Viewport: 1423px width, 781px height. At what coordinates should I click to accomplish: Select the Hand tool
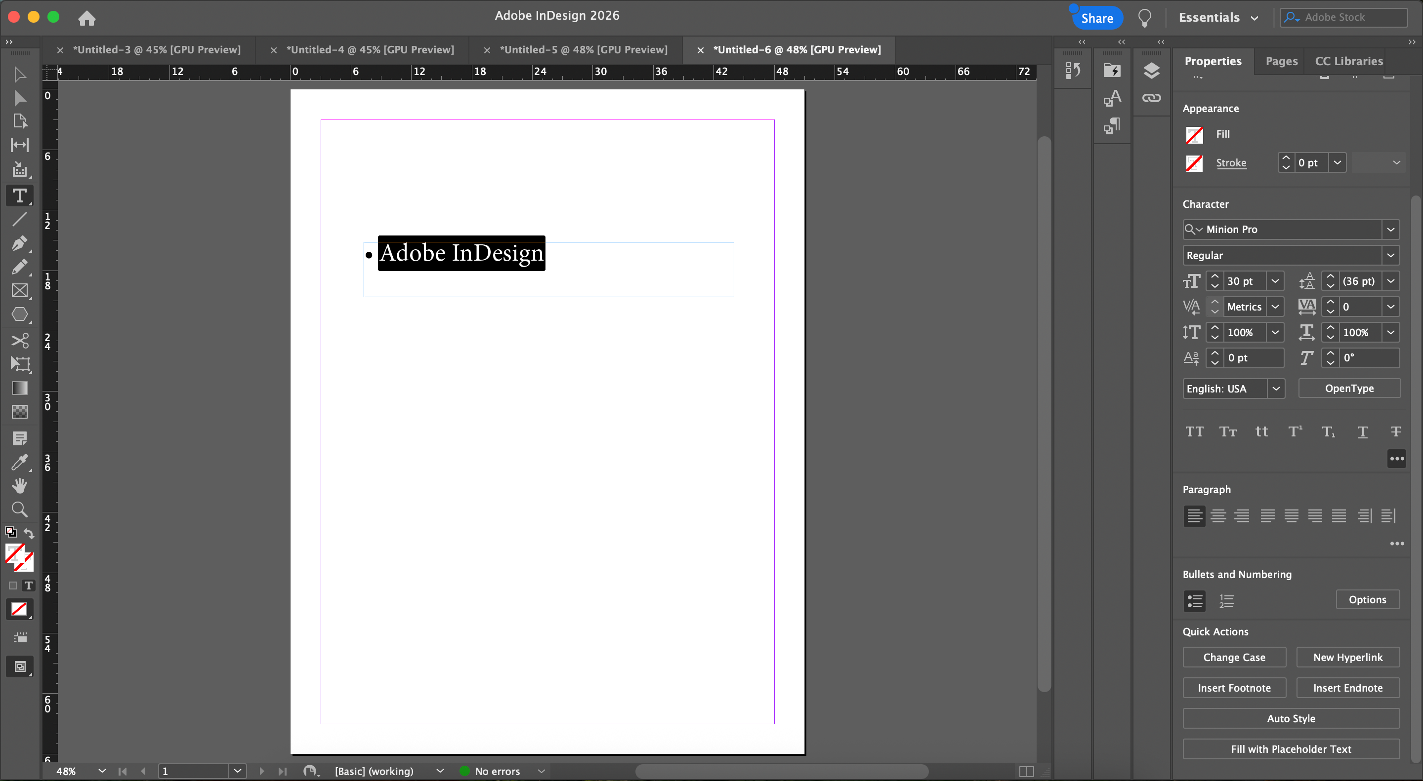[19, 486]
